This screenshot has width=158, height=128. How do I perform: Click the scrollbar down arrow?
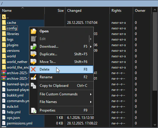(155, 124)
